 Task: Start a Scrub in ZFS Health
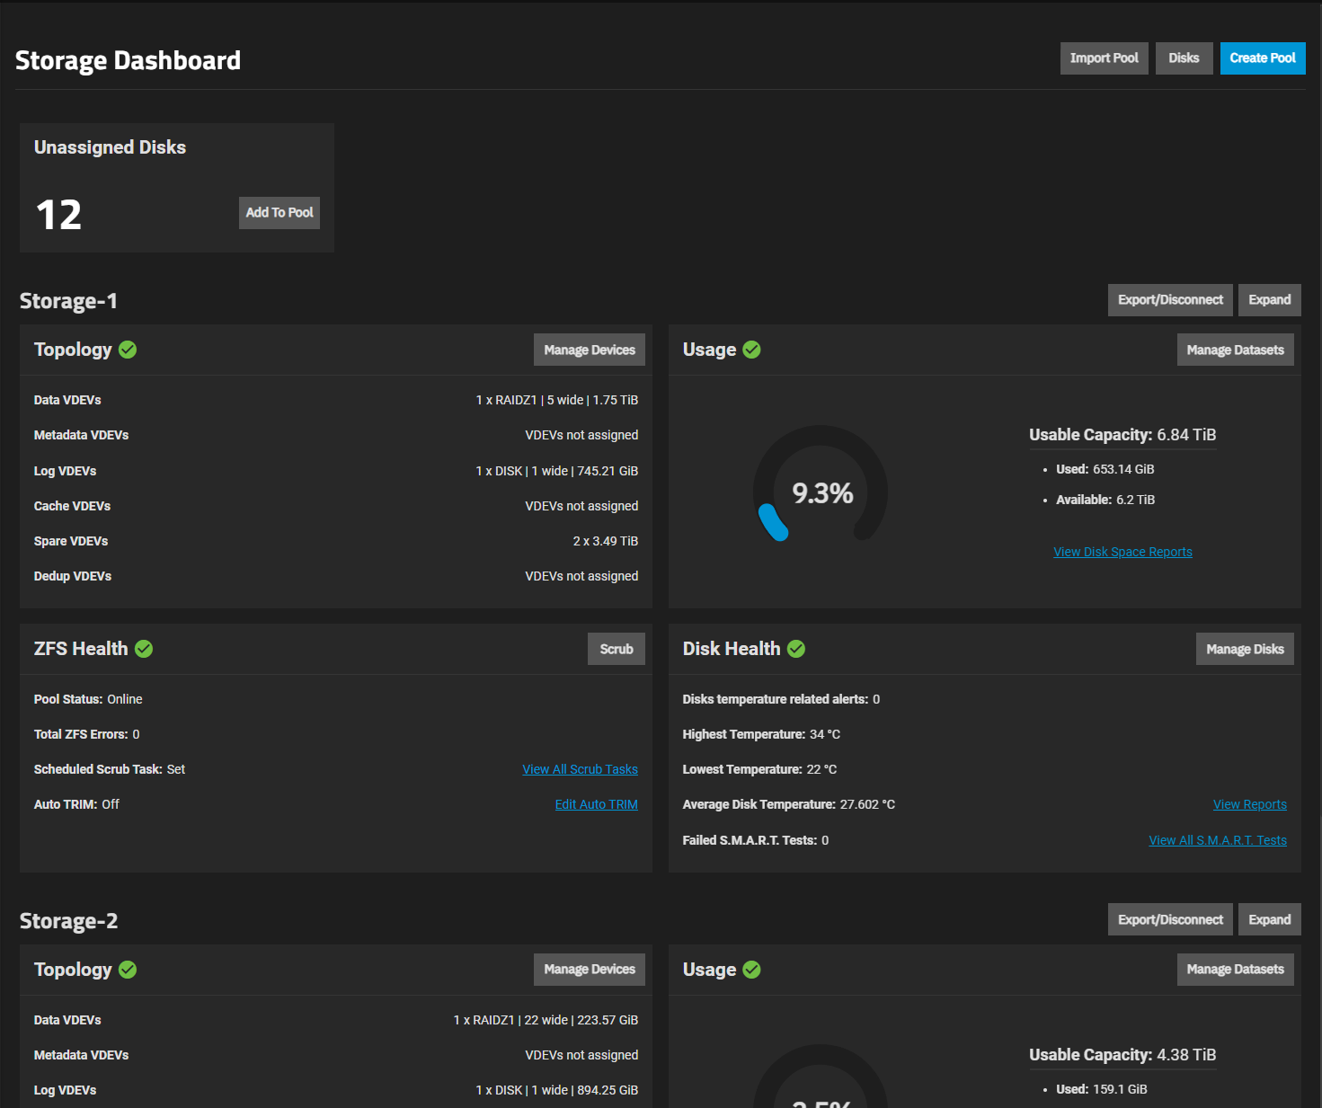click(x=617, y=649)
